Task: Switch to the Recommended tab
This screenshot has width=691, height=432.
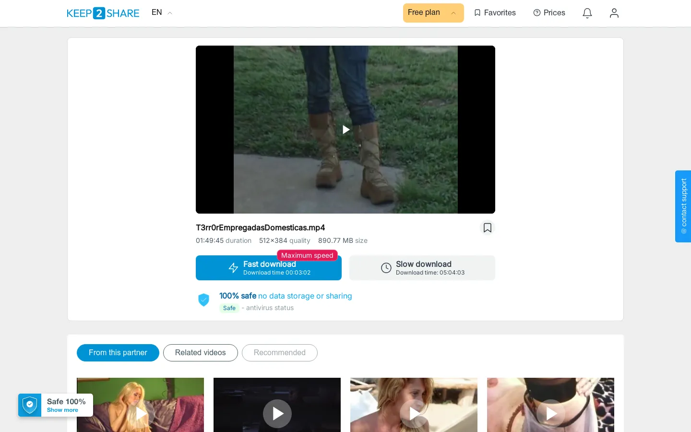Action: pos(280,353)
